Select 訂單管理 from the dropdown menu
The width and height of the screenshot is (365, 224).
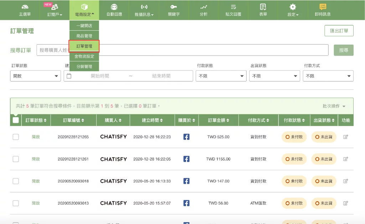point(84,46)
